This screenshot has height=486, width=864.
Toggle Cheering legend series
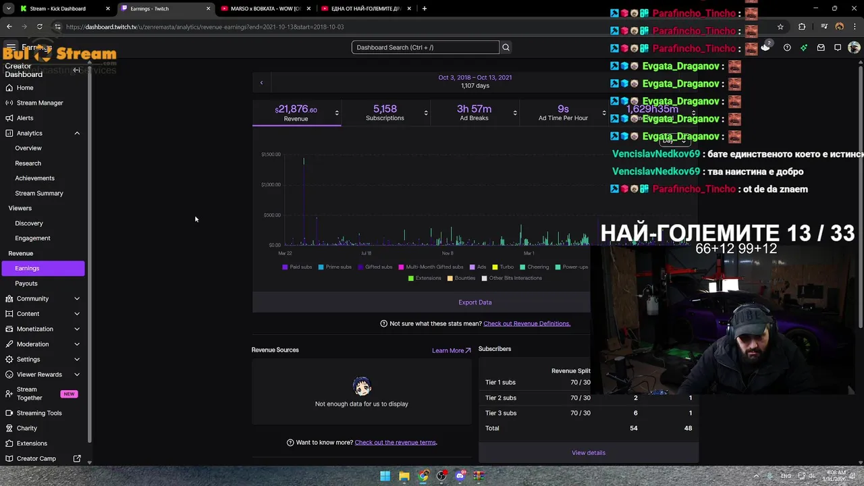click(534, 267)
